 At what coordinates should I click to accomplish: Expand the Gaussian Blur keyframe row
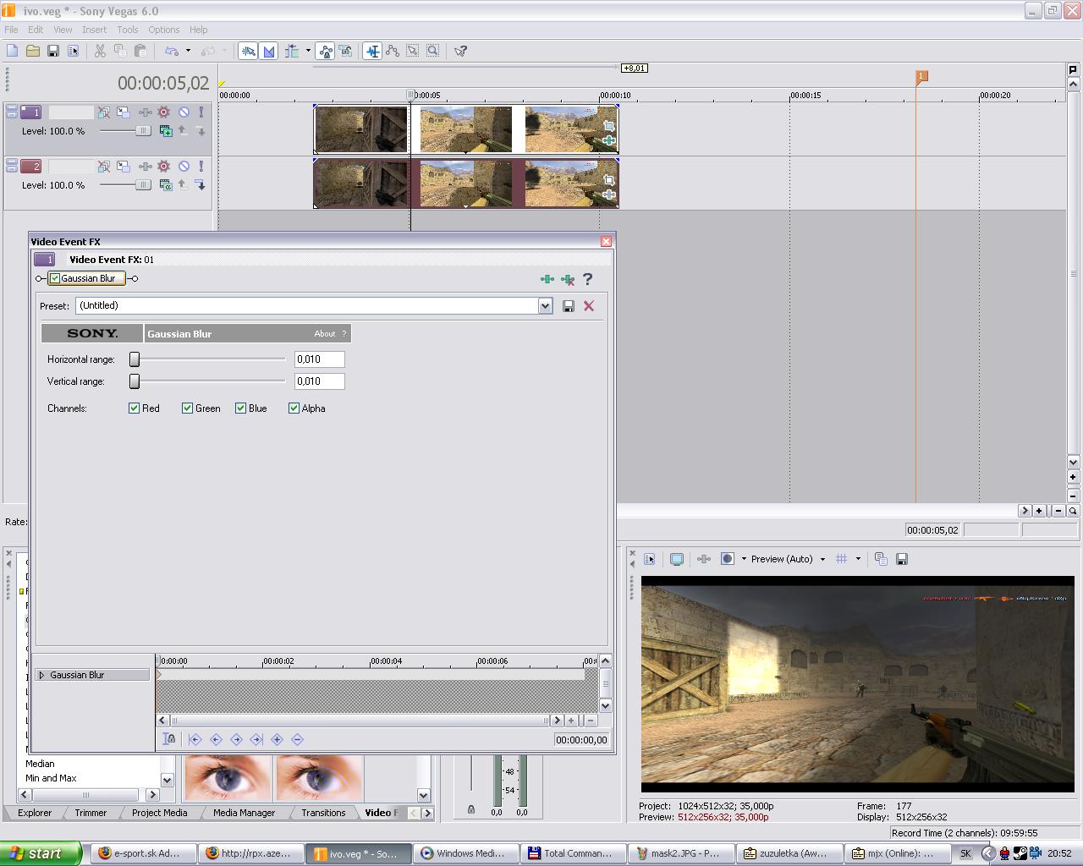pyautogui.click(x=41, y=675)
